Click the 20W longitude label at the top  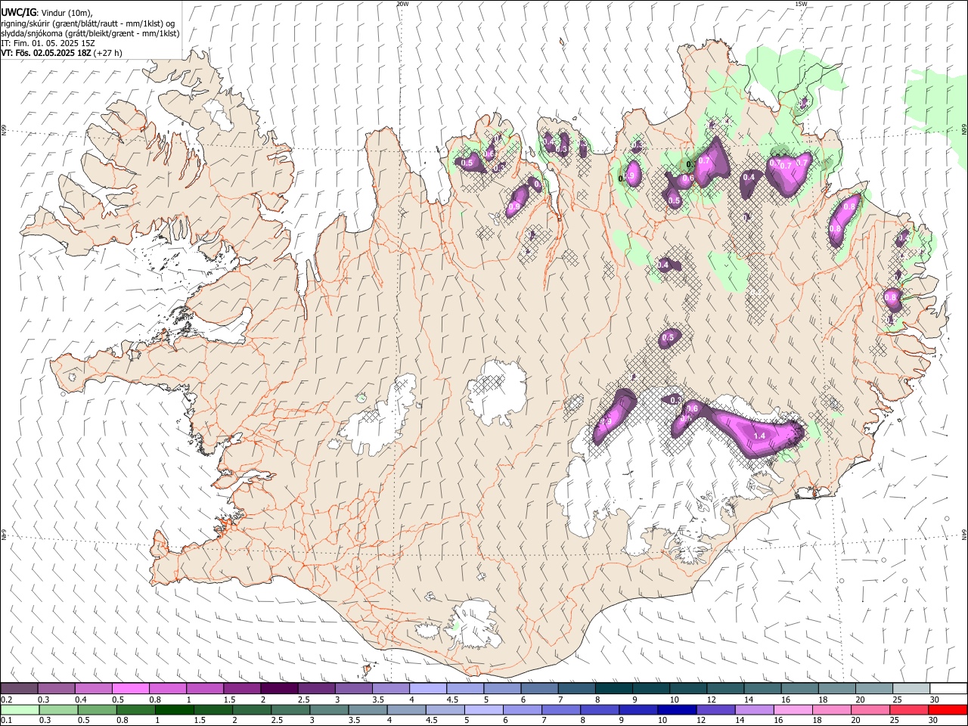[402, 4]
